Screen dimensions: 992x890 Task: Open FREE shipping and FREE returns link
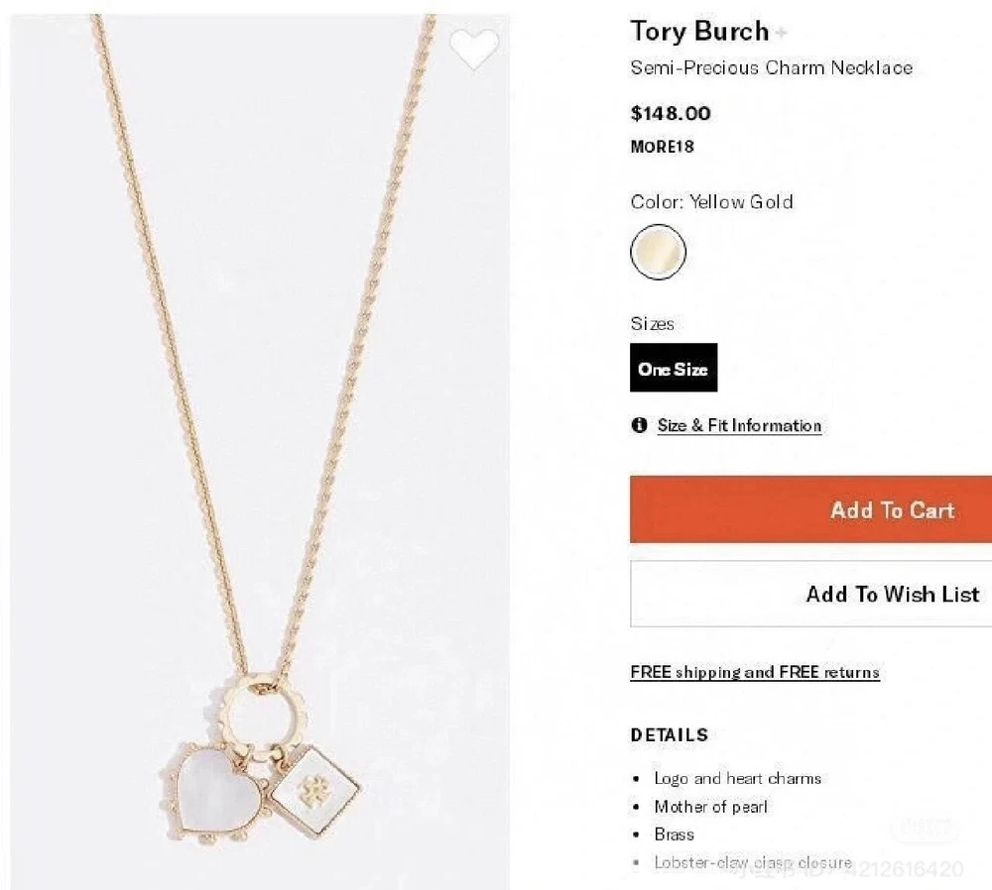point(755,672)
